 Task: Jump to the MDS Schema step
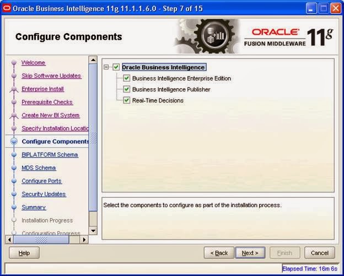point(39,167)
